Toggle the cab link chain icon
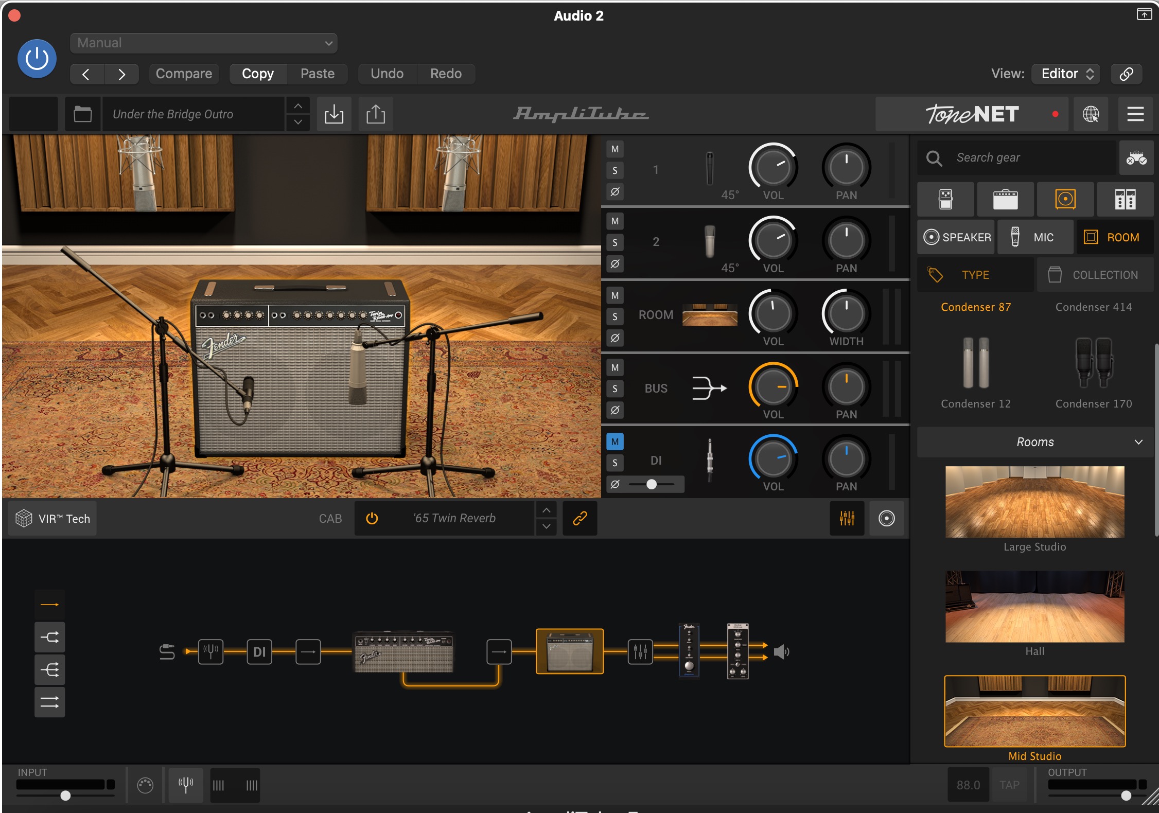This screenshot has width=1159, height=813. coord(579,518)
